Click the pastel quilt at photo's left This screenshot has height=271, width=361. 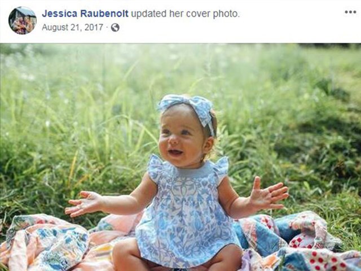[44, 243]
